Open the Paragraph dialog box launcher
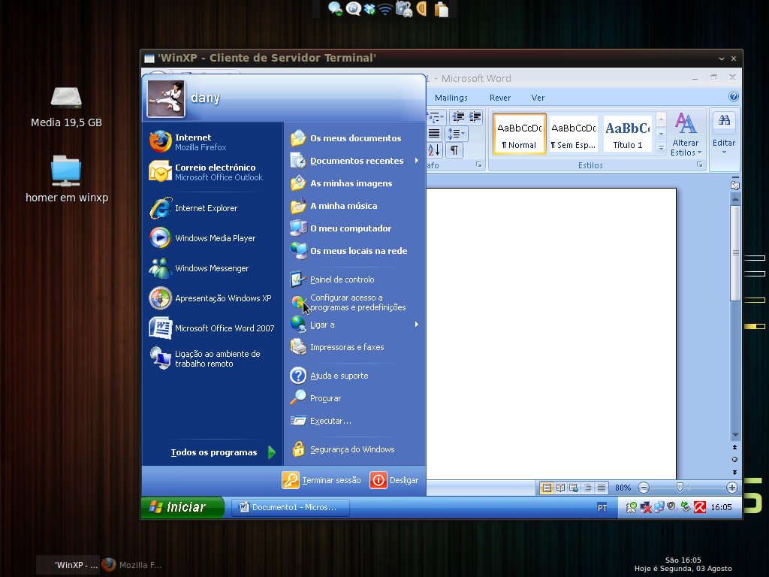The image size is (769, 577). pyautogui.click(x=480, y=165)
